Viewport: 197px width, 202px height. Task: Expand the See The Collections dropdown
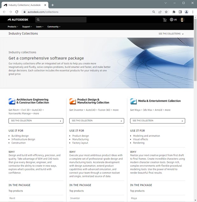click(x=171, y=34)
